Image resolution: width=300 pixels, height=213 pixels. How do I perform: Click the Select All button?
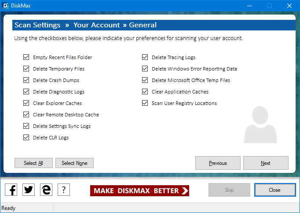point(33,163)
